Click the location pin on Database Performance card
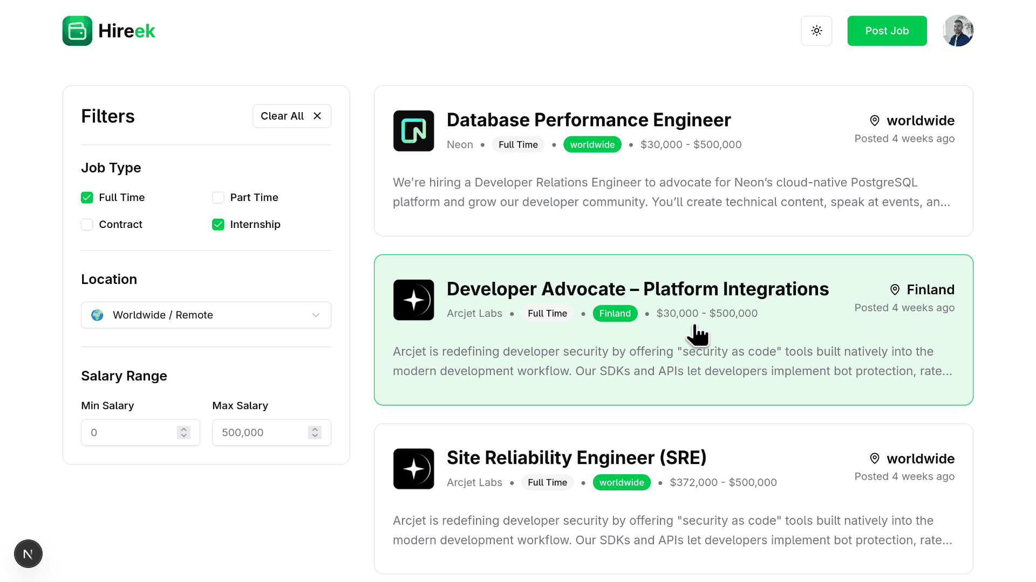Screen dimensions: 1036x582 875,121
